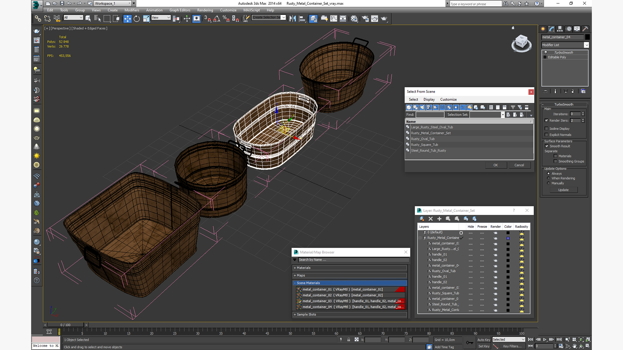
Task: Click Create New Layer icon in Layer dialog
Action: click(422, 219)
